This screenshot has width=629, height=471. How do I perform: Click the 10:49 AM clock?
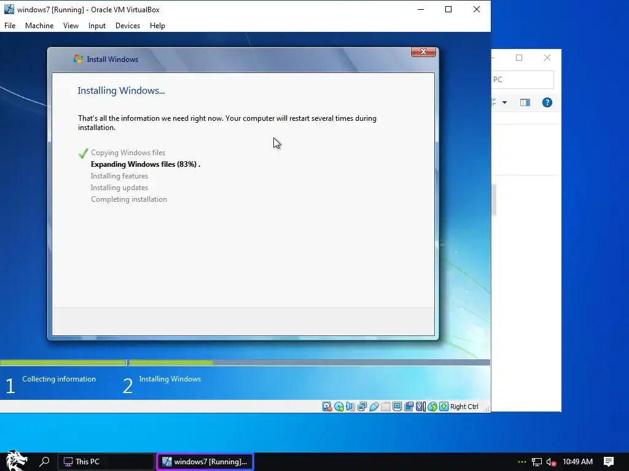(577, 462)
